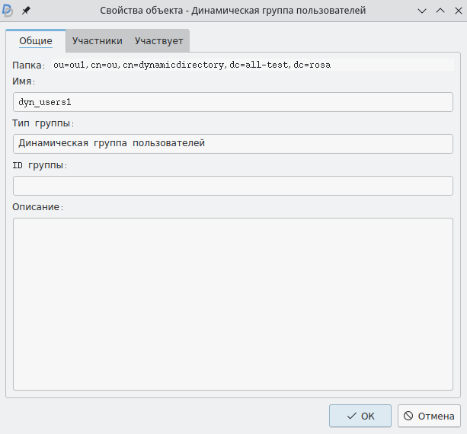The height and width of the screenshot is (434, 467).
Task: Open the window menu via the app icon
Action: click(9, 11)
